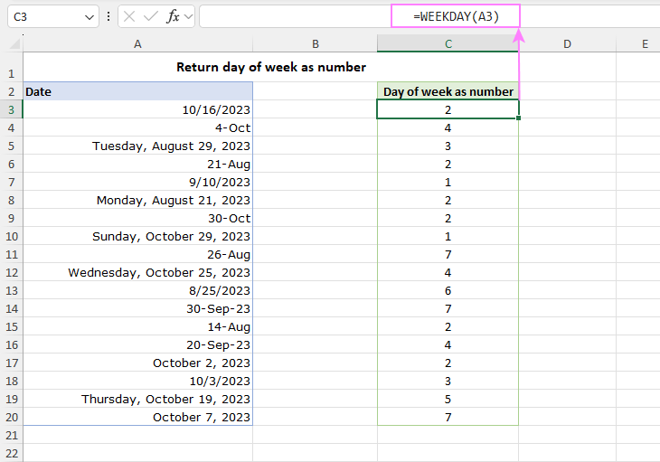
Task: Click the Cancel (X) formula bar icon
Action: coord(129,17)
